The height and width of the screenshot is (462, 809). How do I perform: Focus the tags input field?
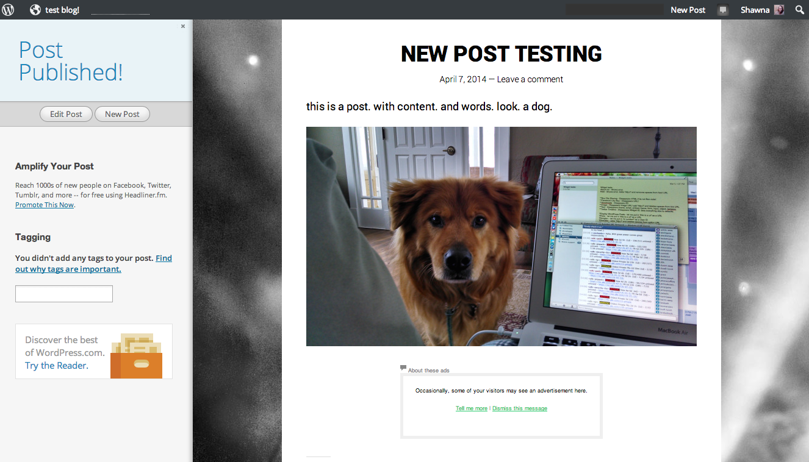click(64, 294)
